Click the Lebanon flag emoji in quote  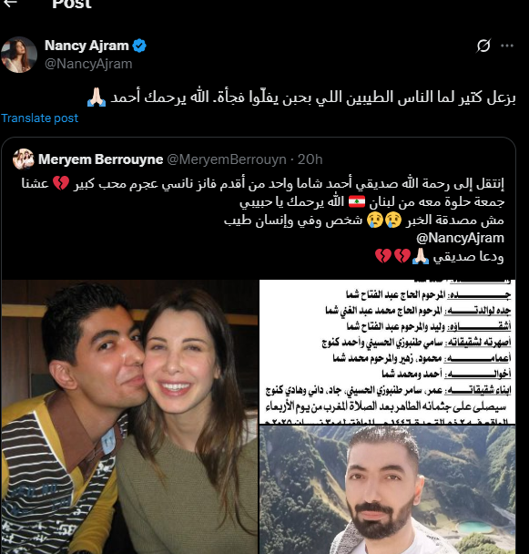coord(357,201)
